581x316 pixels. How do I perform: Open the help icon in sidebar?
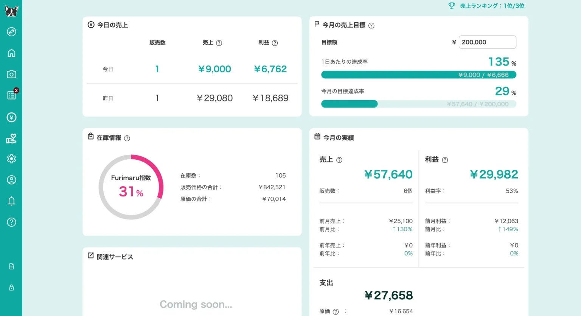[x=11, y=222]
